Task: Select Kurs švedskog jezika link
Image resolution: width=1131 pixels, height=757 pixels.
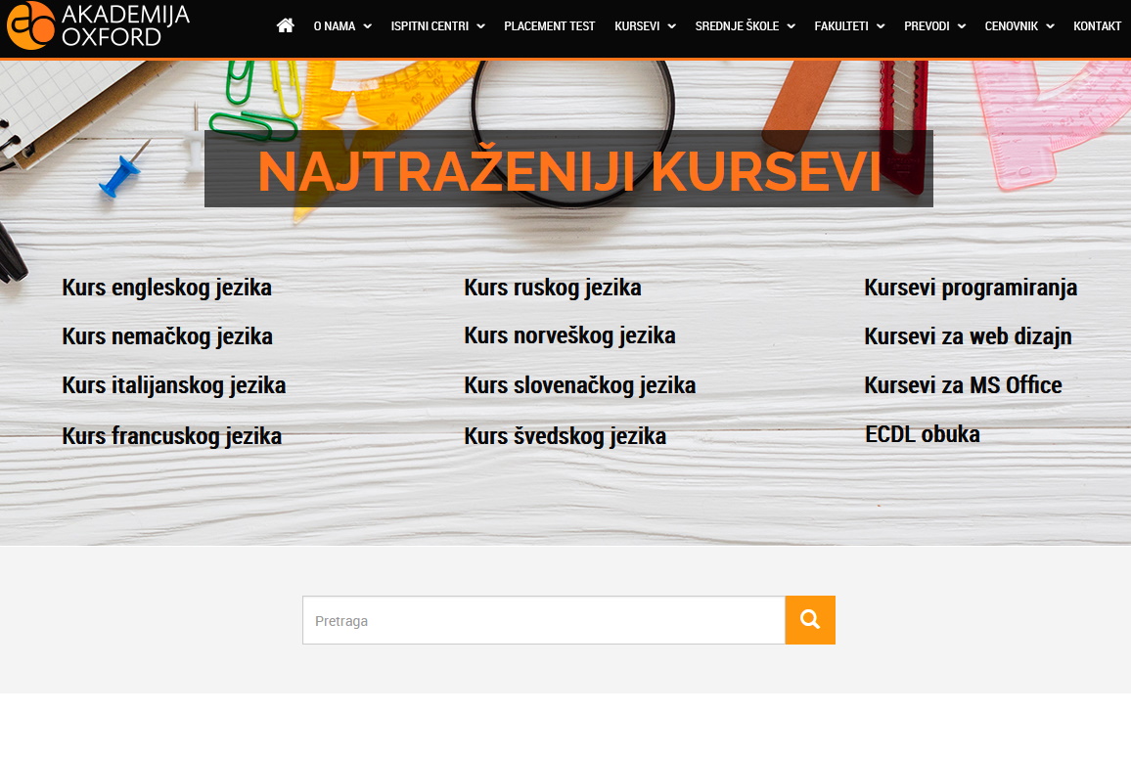Action: click(x=565, y=436)
